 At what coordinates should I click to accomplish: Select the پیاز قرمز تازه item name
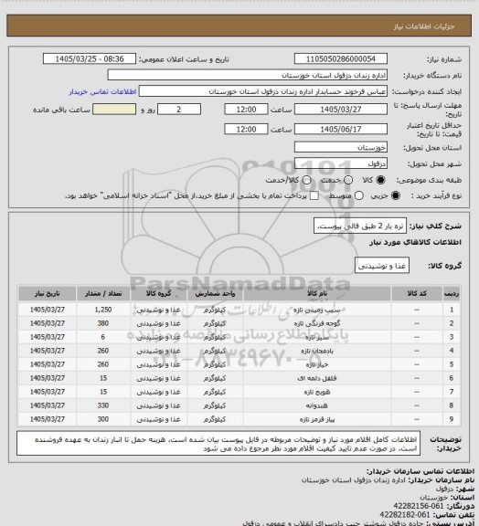317,420
